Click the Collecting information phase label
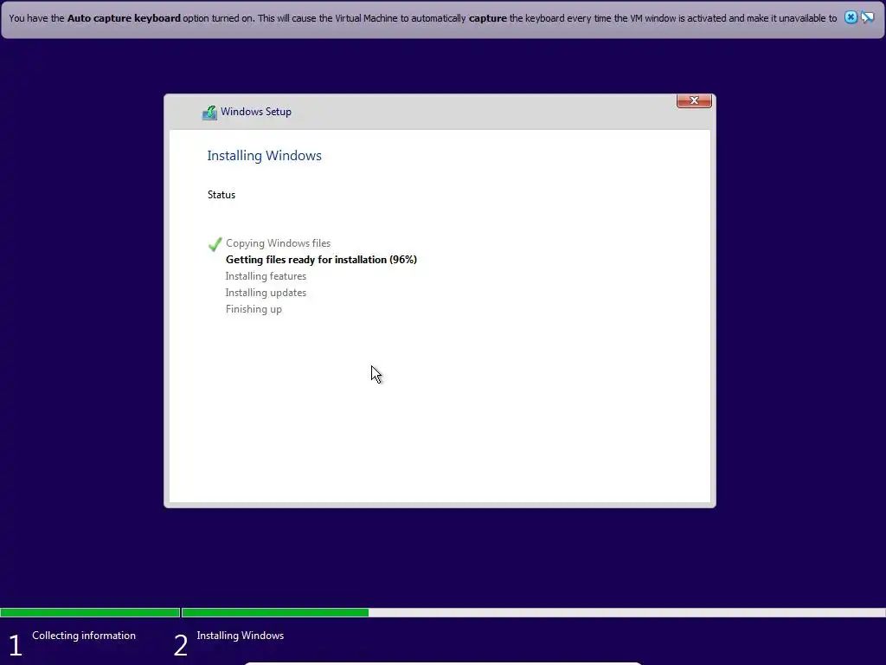 (84, 636)
